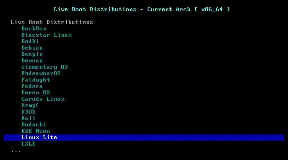
Task: Choose K3OS from the menu
Action: pyautogui.click(x=28, y=112)
